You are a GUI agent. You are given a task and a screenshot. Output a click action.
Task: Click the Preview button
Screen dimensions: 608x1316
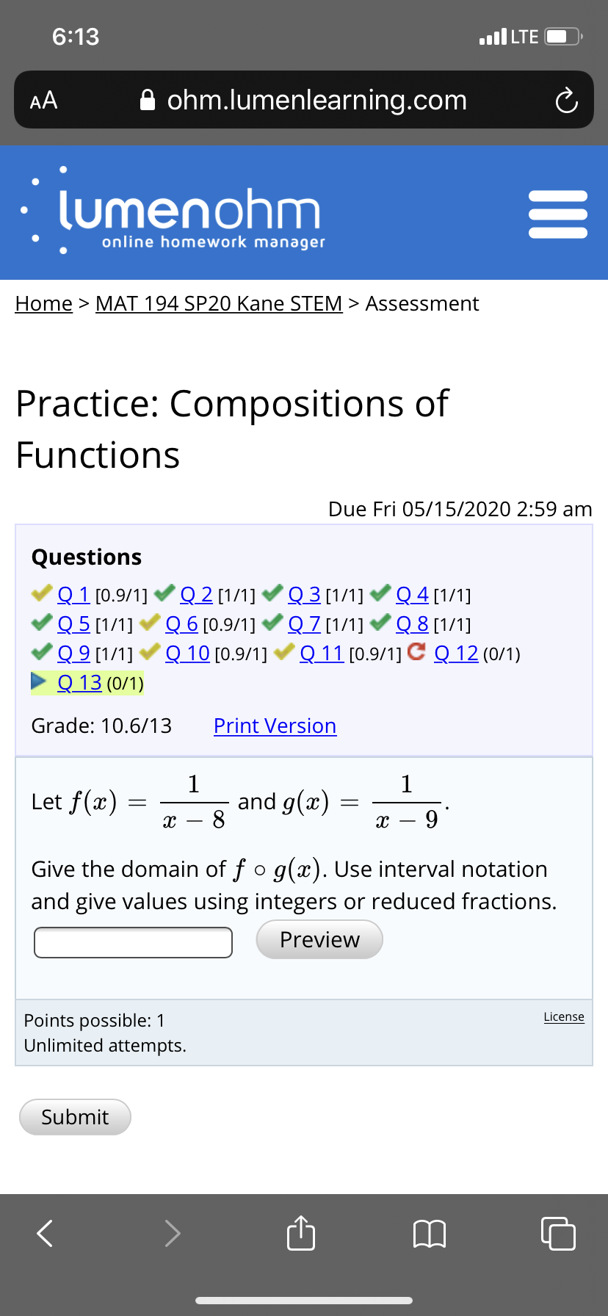click(x=319, y=939)
